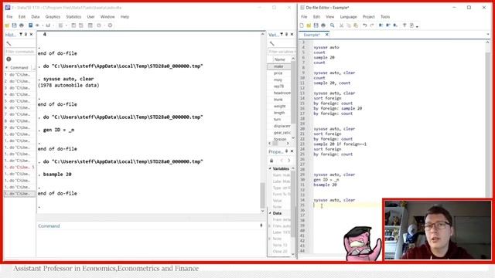
Task: Collapse the Variables section in Properties
Action: (x=270, y=168)
